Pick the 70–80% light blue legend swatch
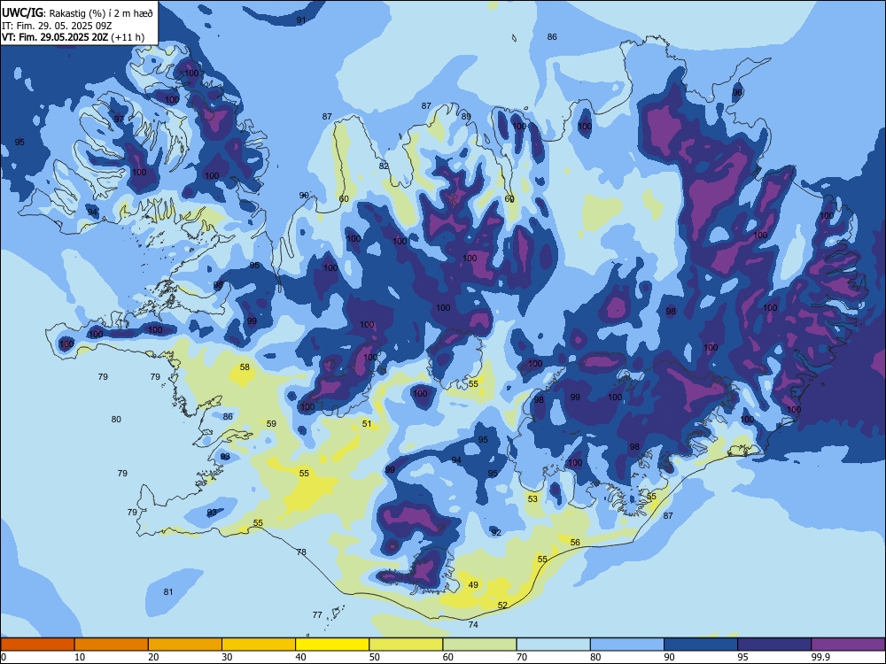This screenshot has height=664, width=886. click(554, 645)
